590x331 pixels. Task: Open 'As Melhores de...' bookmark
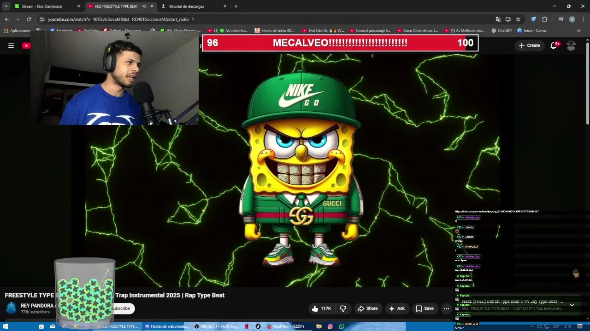click(464, 31)
